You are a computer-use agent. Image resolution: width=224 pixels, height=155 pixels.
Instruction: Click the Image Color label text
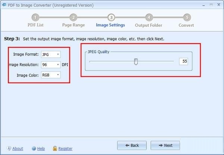(x=28, y=75)
